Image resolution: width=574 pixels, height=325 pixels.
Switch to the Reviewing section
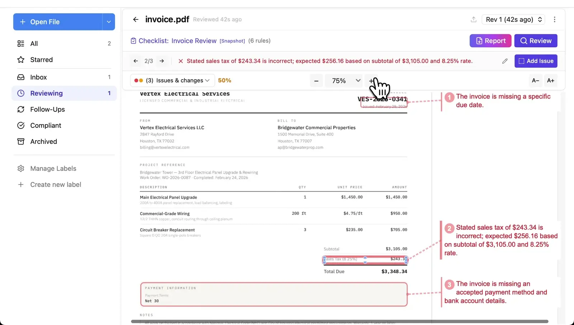coord(46,93)
